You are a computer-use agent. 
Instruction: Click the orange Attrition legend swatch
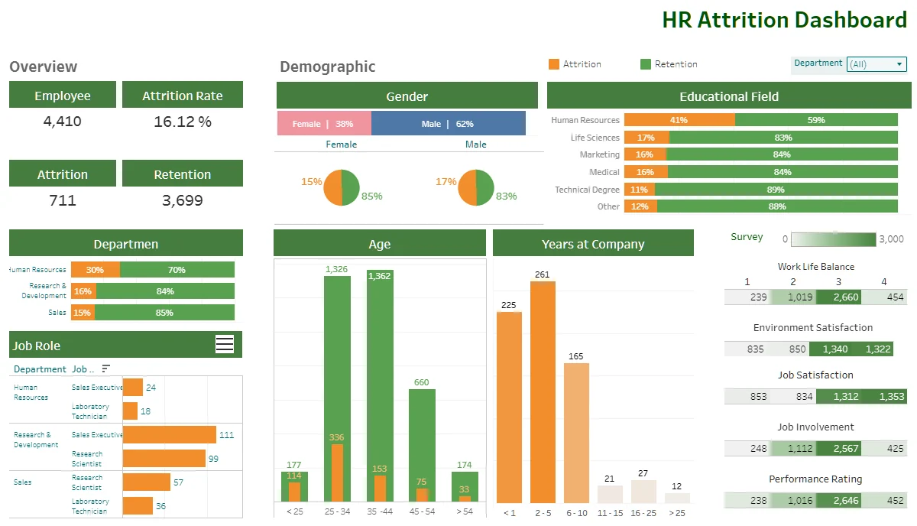pos(554,64)
